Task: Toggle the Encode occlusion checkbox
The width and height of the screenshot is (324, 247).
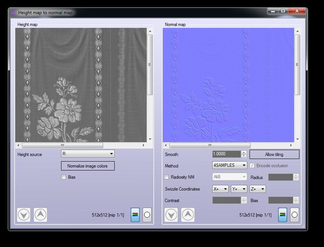Action: pos(252,166)
